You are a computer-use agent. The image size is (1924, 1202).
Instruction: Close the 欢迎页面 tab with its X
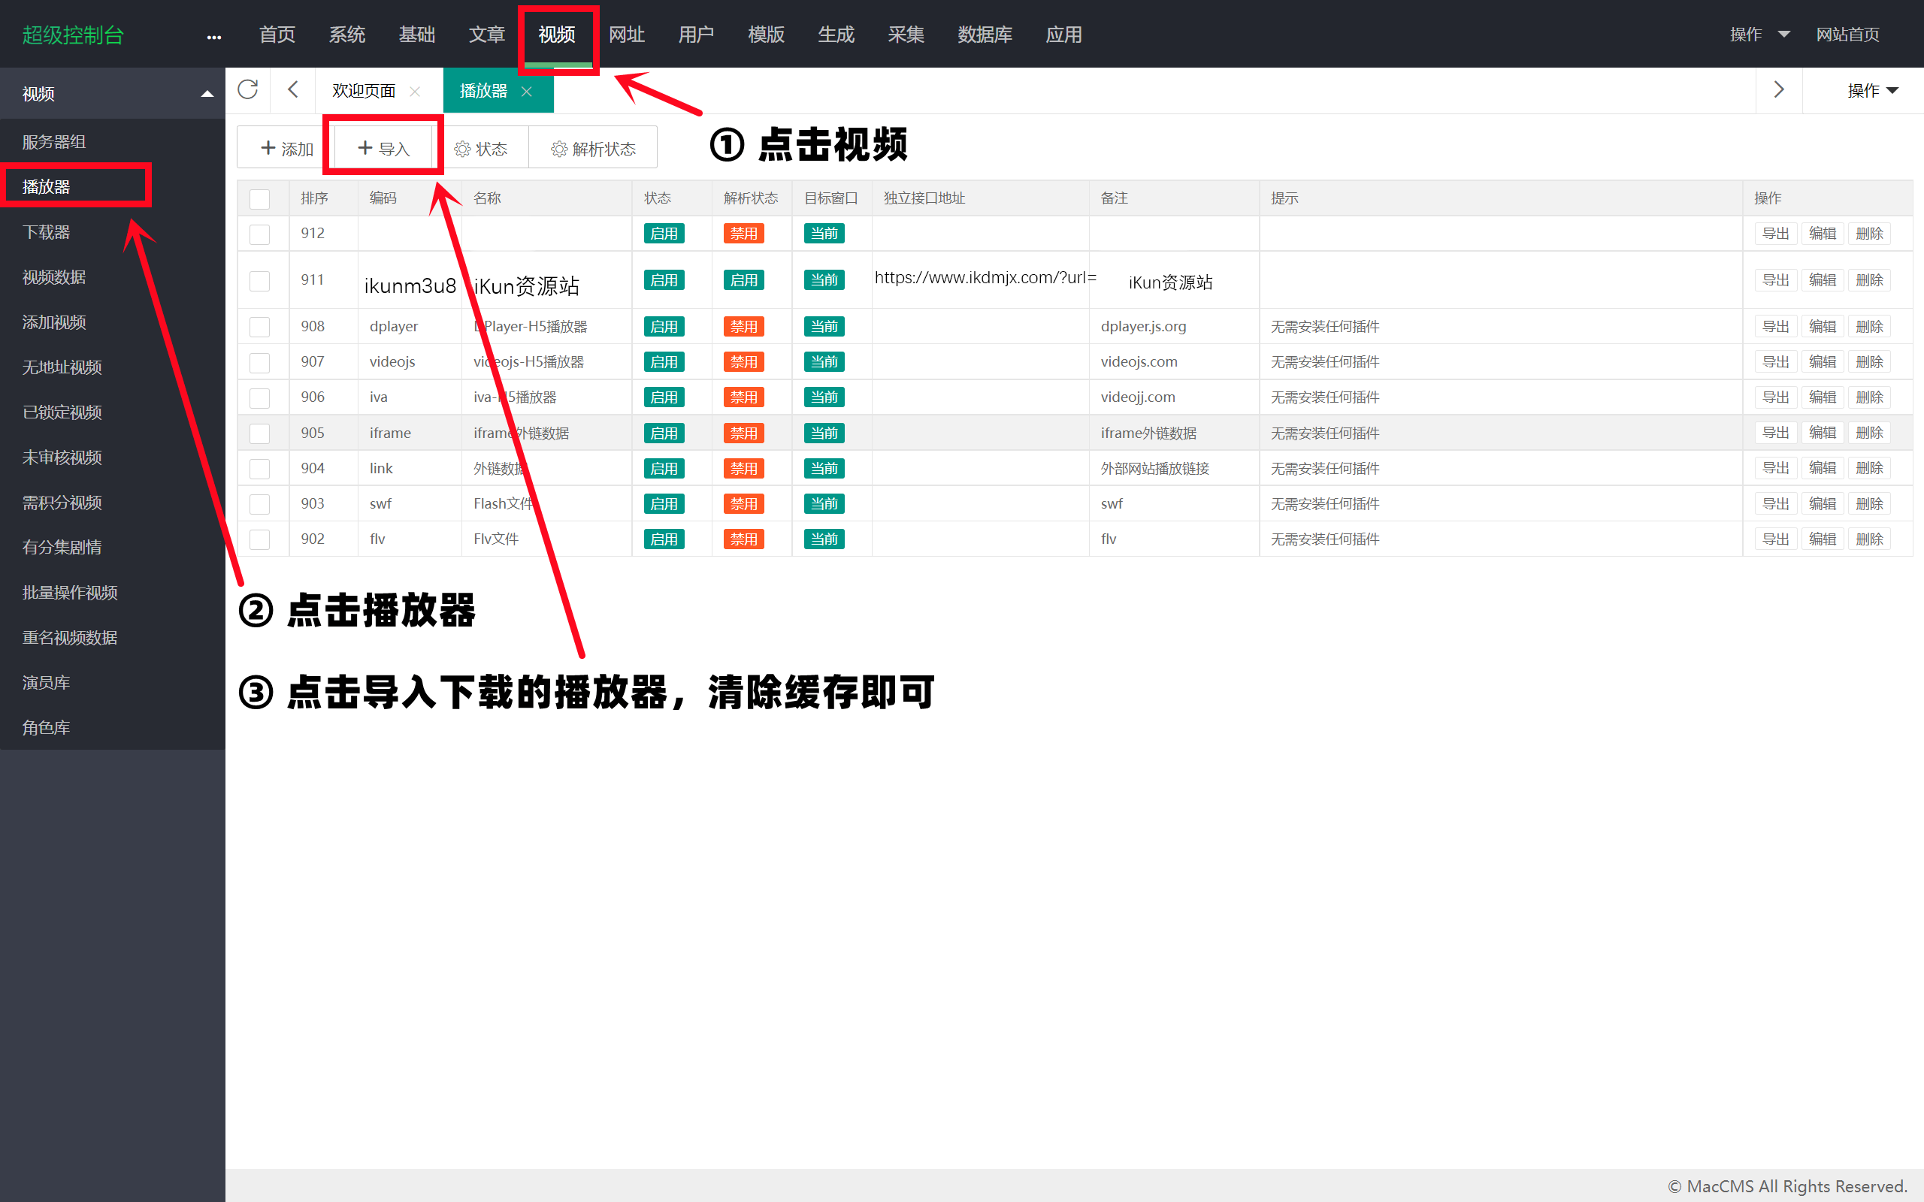tap(415, 92)
